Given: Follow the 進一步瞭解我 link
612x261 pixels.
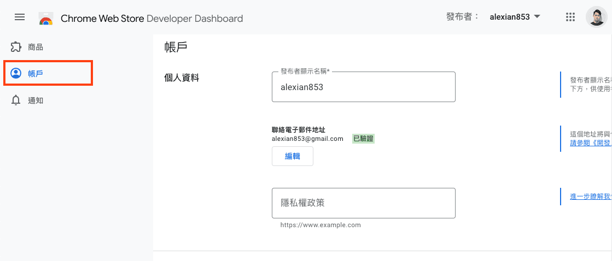Looking at the screenshot, I should tap(590, 197).
